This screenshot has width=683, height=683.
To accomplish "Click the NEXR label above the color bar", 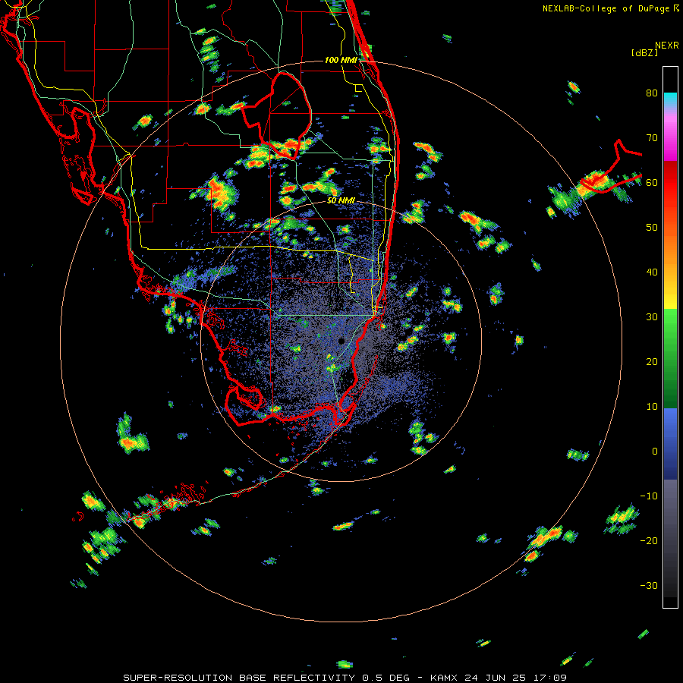I will [666, 46].
